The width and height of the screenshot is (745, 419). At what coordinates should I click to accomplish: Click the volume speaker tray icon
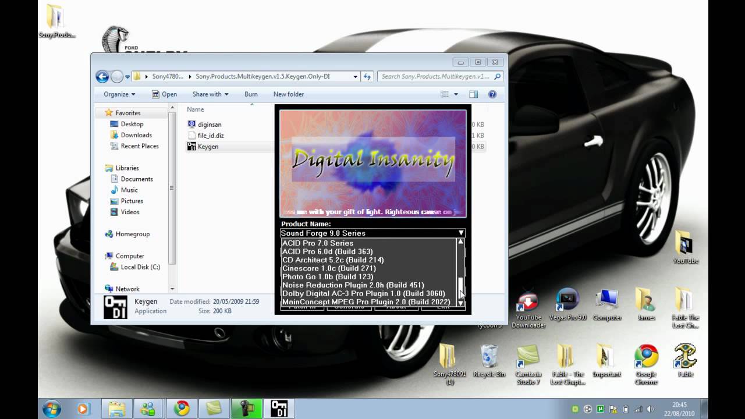tap(650, 409)
